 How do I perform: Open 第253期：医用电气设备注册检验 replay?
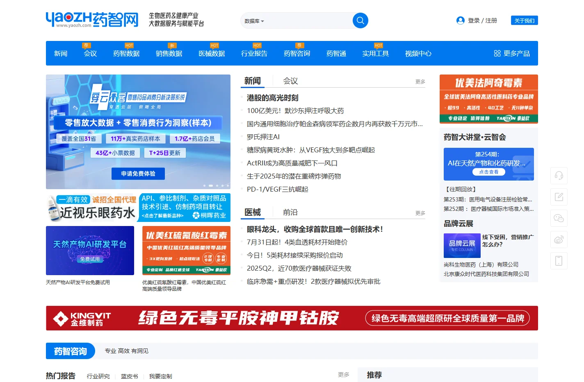point(488,199)
